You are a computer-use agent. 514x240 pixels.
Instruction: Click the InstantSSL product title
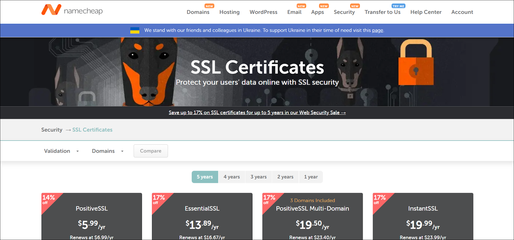423,209
